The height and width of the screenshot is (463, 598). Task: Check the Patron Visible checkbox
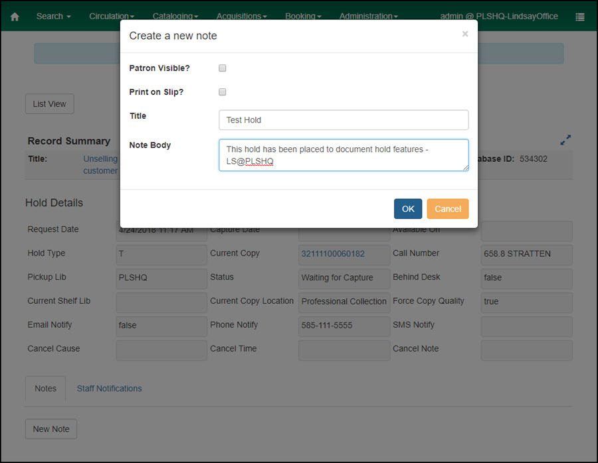(223, 68)
